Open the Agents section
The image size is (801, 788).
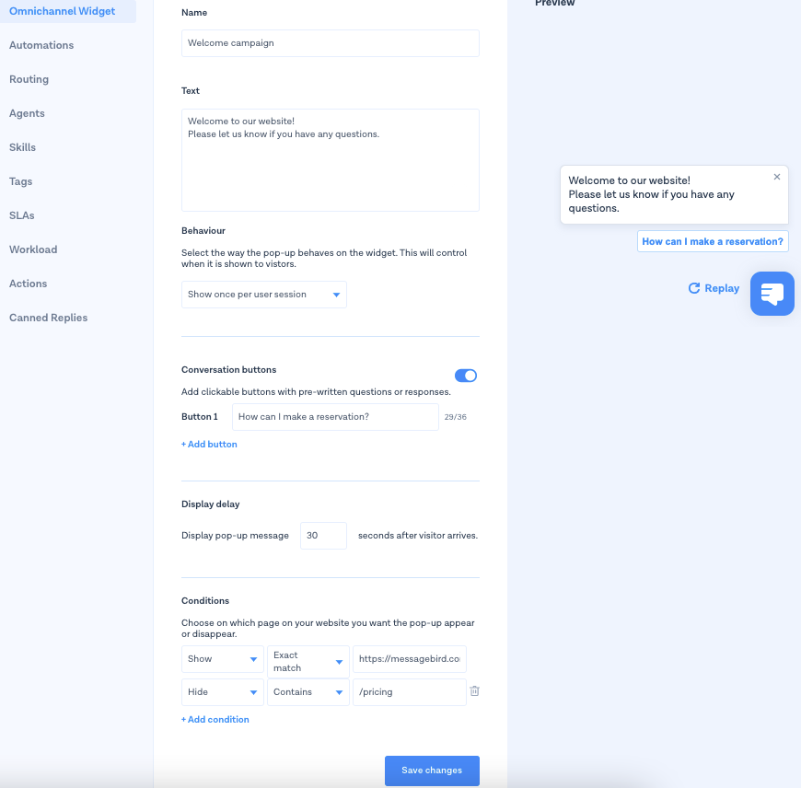[x=27, y=113]
